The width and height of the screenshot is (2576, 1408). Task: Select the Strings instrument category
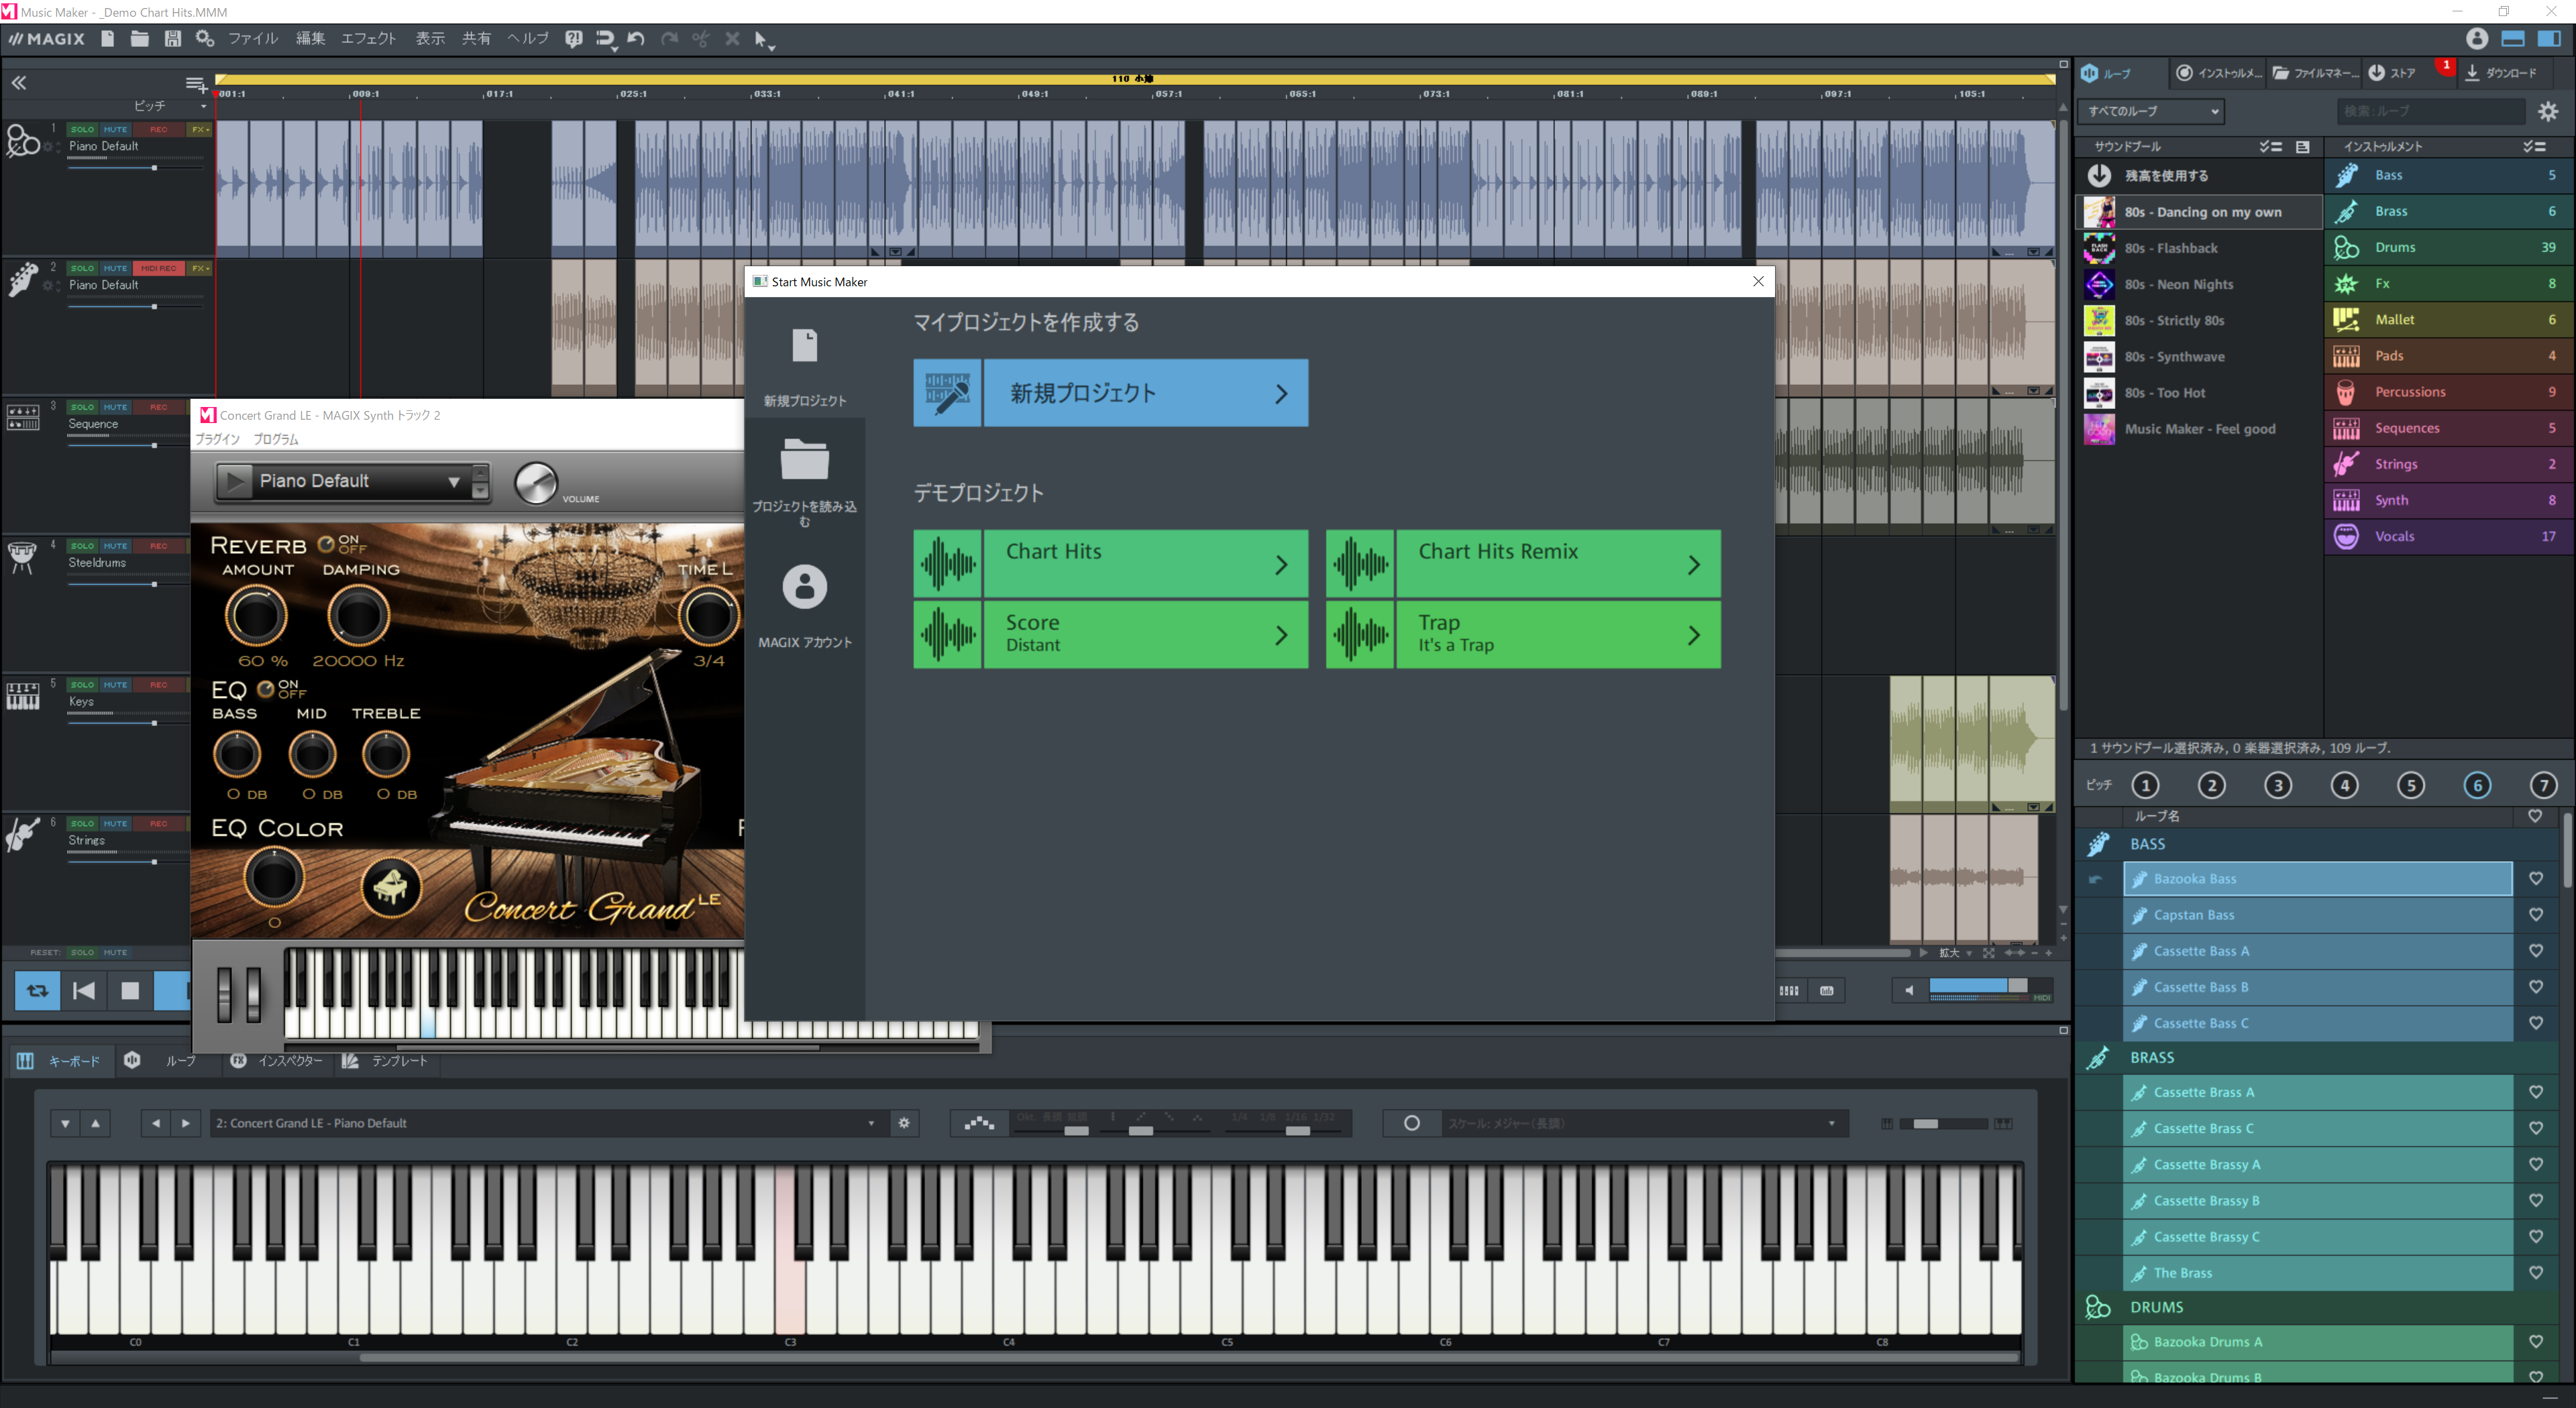(2449, 464)
